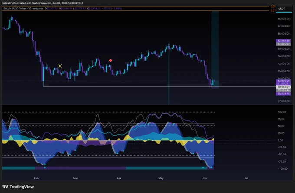295x193 pixels.
Task: Click the 62,994.00 current price label
Action: pos(283,81)
